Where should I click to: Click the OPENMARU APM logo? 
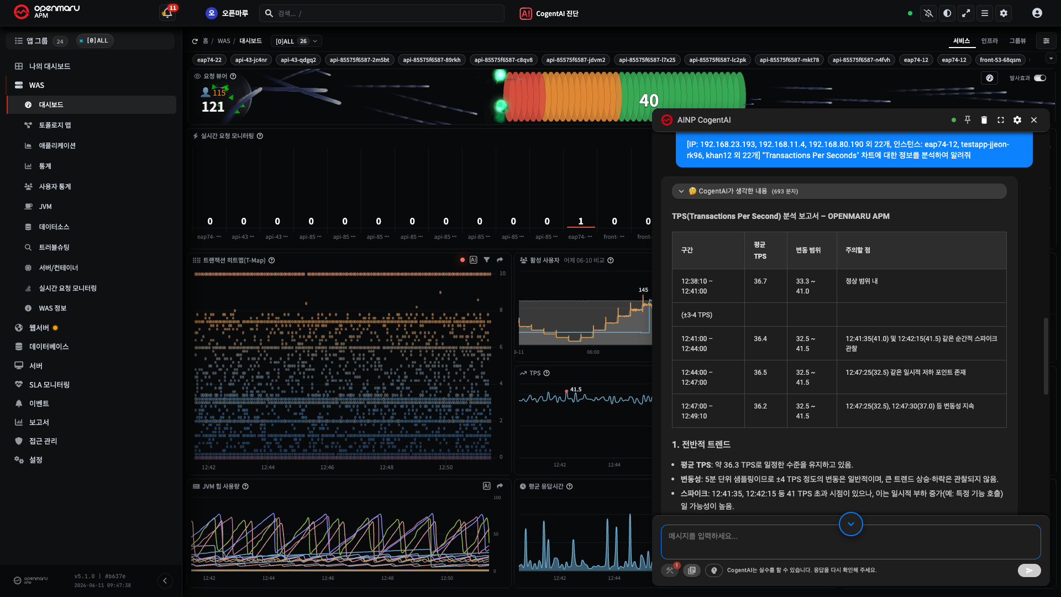pos(46,12)
